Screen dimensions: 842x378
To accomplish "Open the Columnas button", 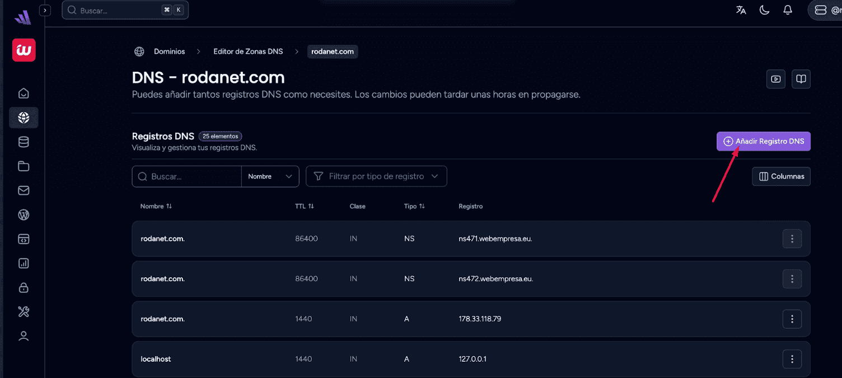I will 781,176.
